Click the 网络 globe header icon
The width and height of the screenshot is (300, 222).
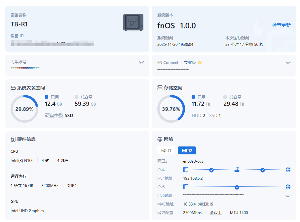(160, 139)
